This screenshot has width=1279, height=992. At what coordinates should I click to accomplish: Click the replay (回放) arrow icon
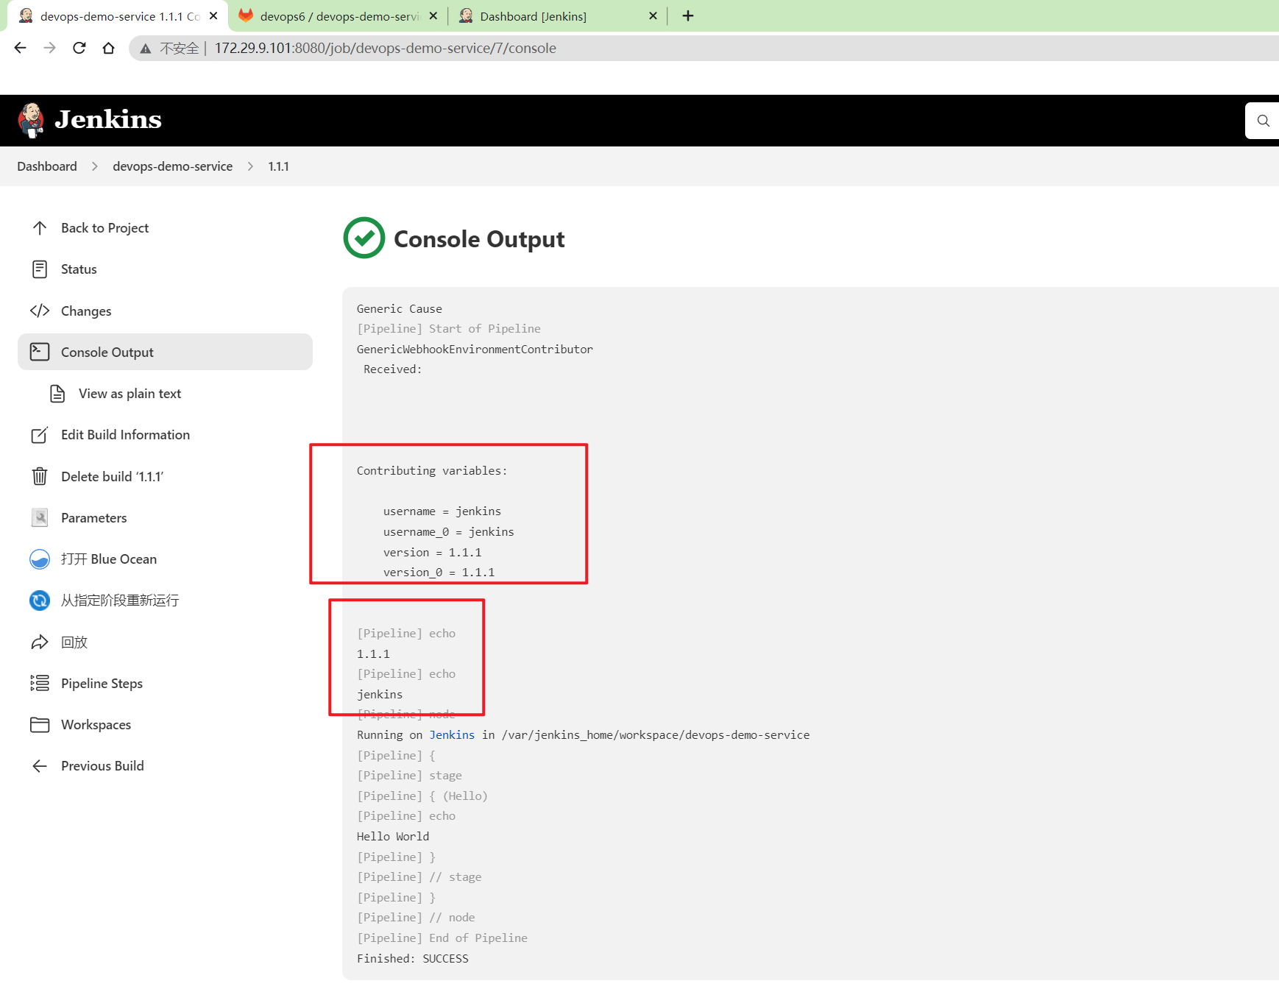[x=40, y=642]
